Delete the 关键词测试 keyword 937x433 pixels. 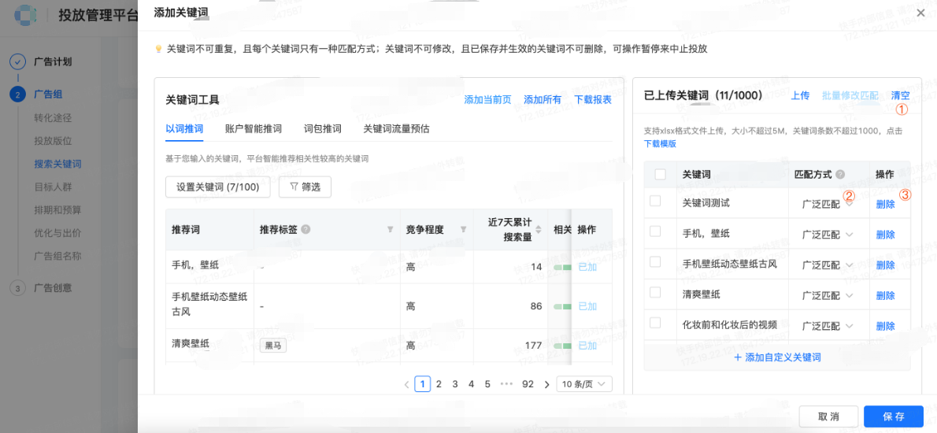(x=886, y=204)
